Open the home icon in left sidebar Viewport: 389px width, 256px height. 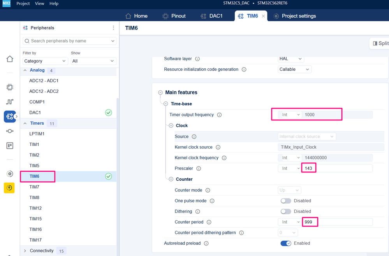[x=10, y=59]
